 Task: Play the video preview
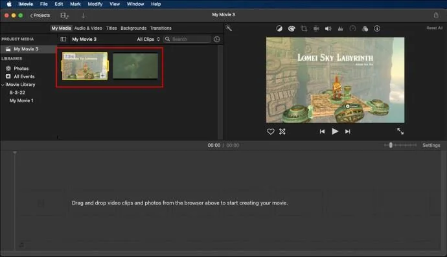click(x=335, y=131)
